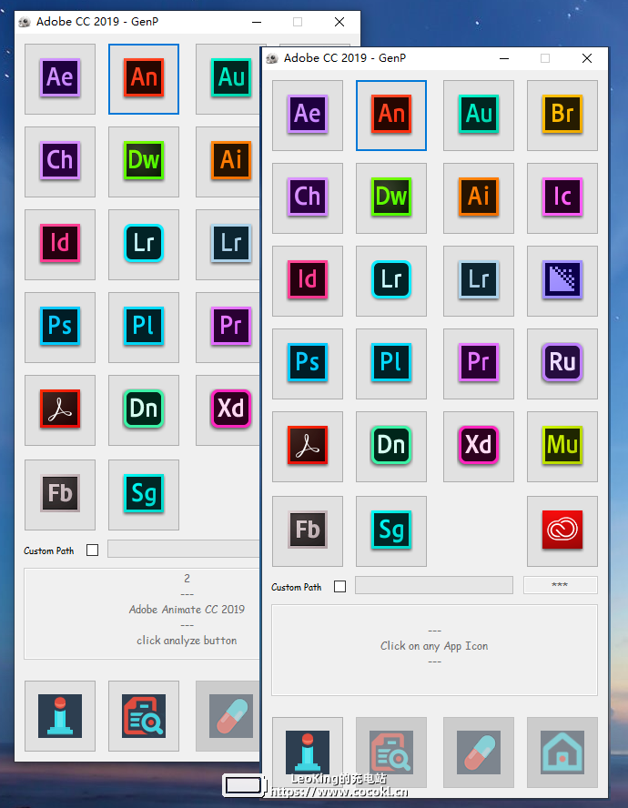Select Acrobat icon in back window
Screen dimensions: 628x808
point(60,410)
